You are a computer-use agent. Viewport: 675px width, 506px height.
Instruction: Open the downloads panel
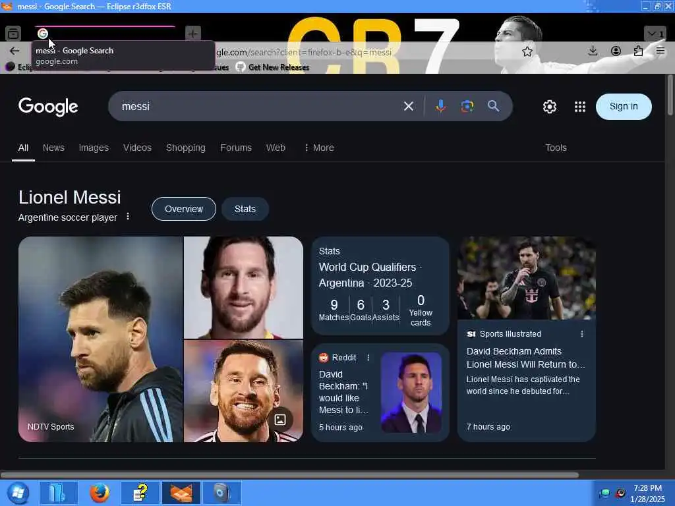(593, 51)
